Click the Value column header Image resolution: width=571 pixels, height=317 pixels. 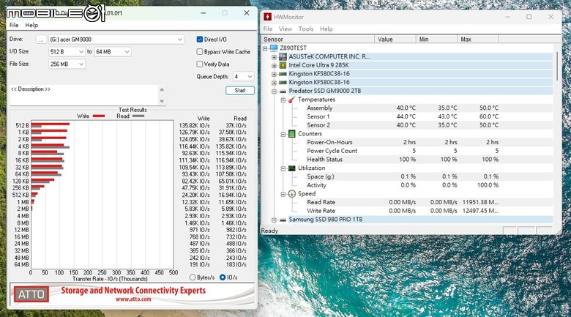395,40
